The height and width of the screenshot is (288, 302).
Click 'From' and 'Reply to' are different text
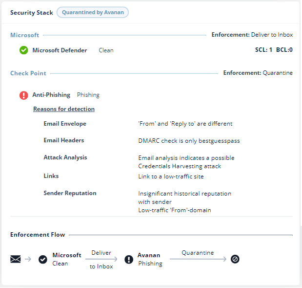point(185,124)
